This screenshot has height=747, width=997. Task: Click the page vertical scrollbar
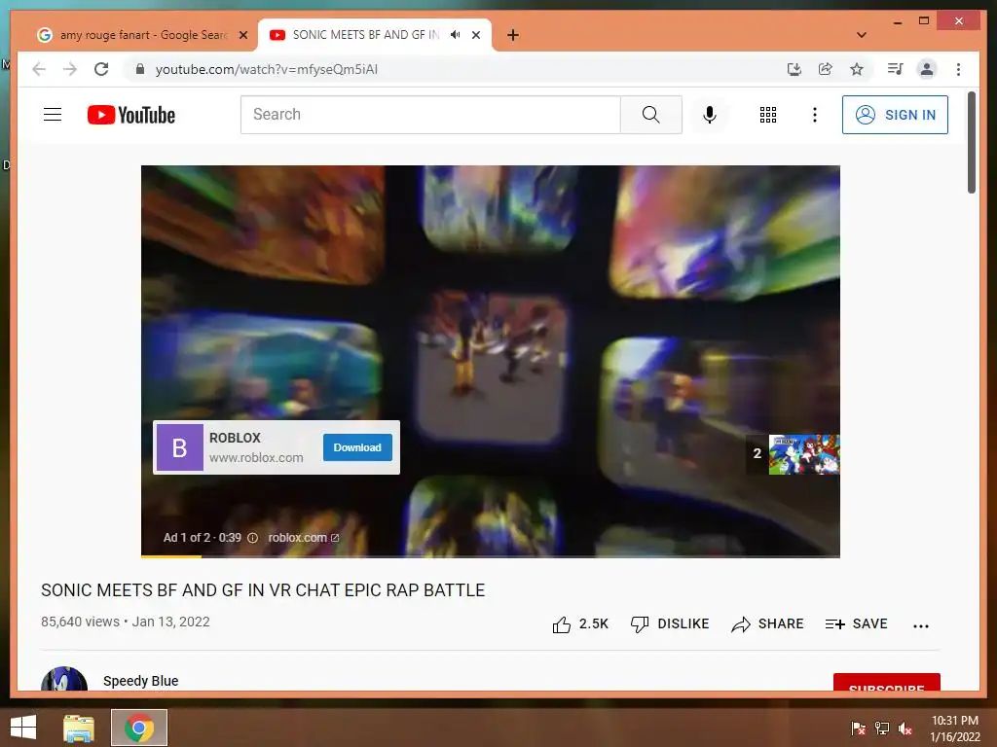[x=971, y=142]
